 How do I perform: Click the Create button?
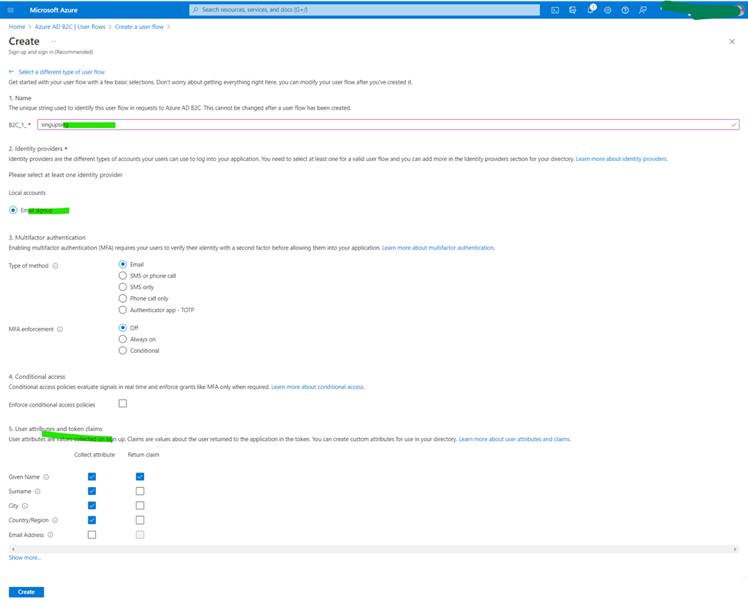coord(26,591)
